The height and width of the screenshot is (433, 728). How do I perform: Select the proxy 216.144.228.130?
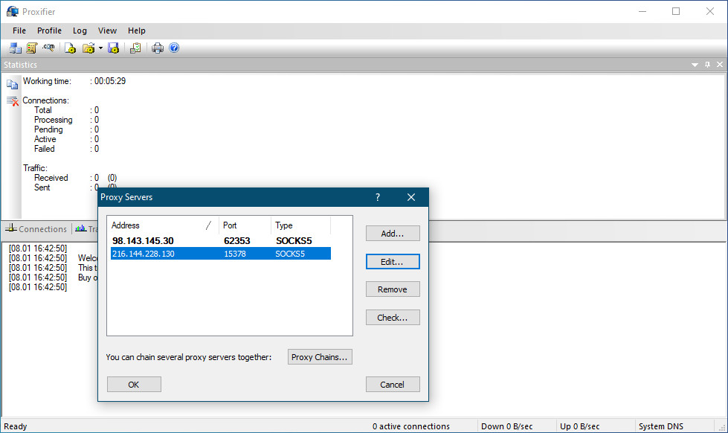(x=143, y=254)
